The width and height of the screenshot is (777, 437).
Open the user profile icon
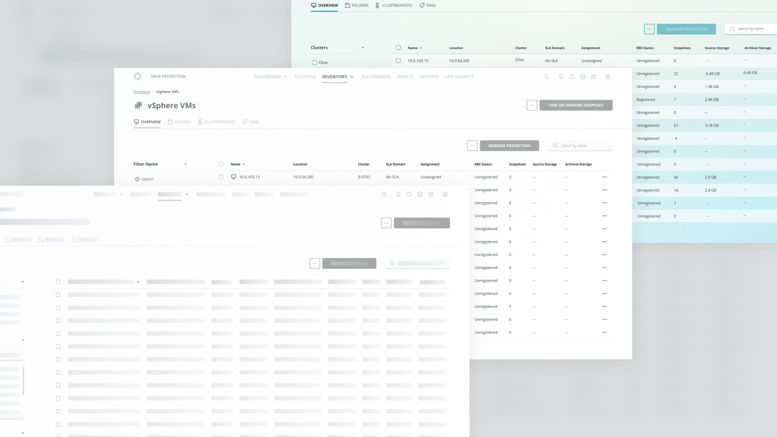point(608,76)
